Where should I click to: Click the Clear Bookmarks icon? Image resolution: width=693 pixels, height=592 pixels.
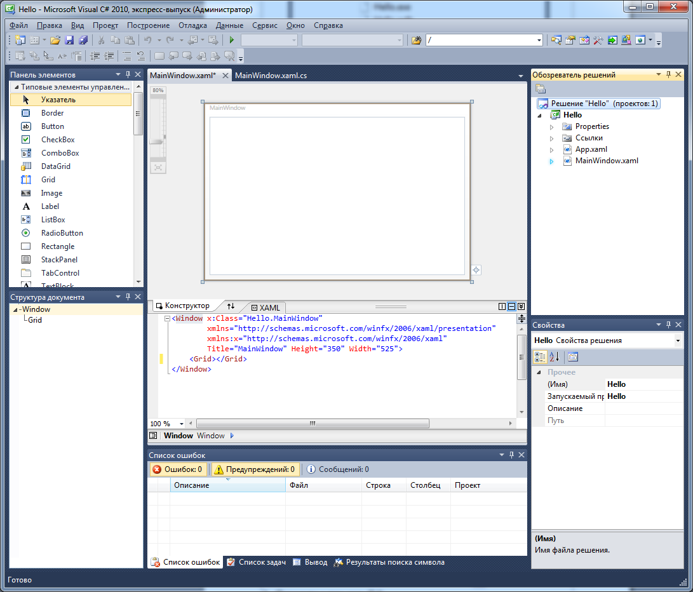[x=229, y=56]
